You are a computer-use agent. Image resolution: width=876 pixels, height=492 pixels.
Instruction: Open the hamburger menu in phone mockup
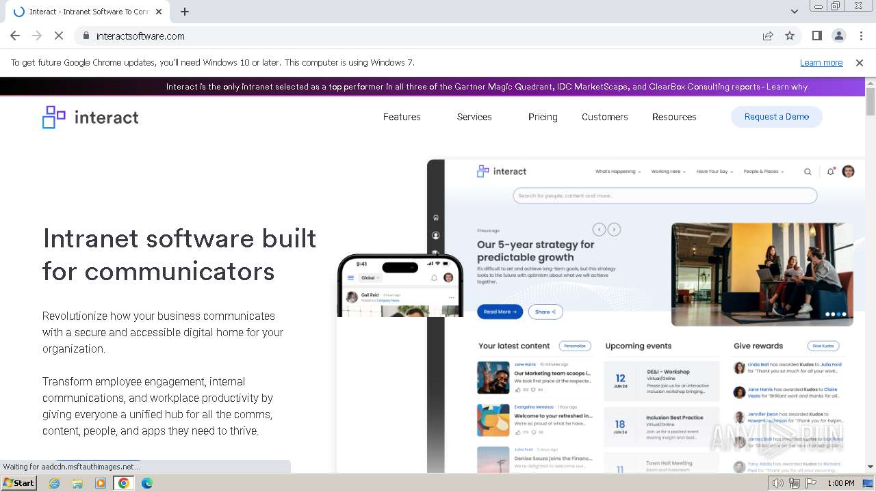[351, 278]
